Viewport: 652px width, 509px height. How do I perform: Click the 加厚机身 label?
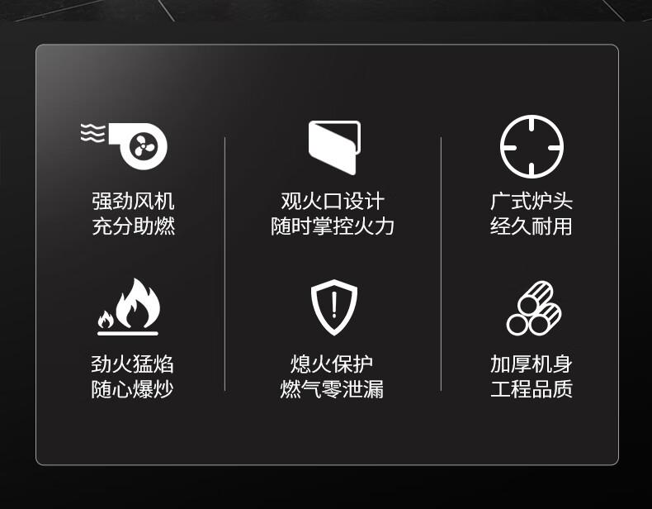532,364
